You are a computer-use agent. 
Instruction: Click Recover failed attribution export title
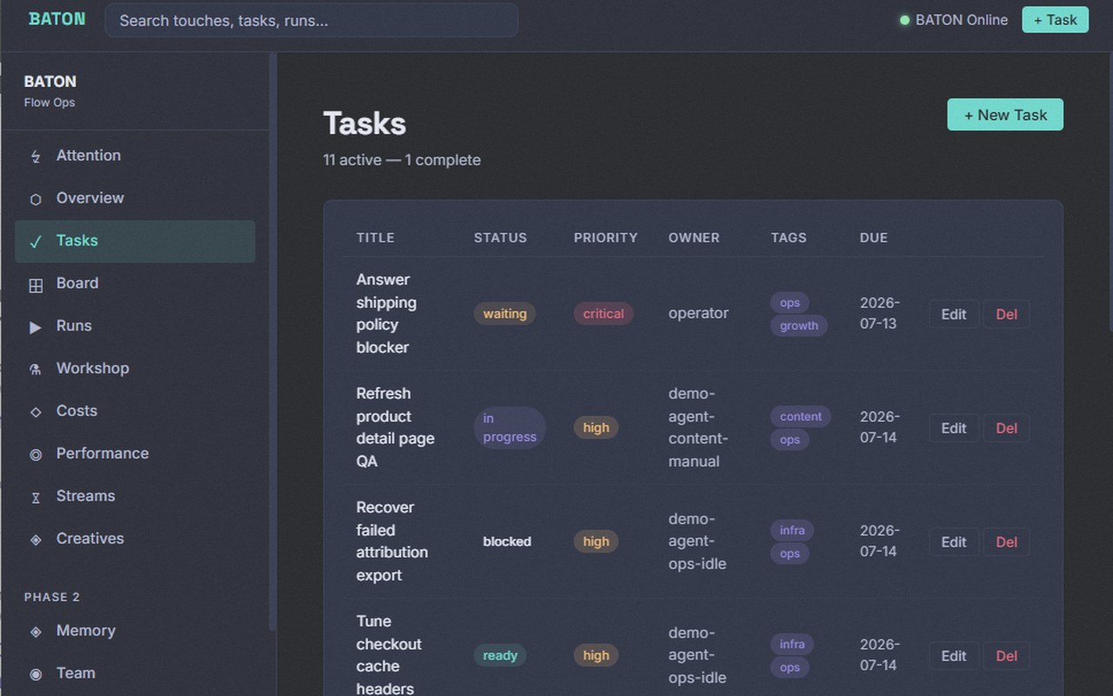click(392, 541)
